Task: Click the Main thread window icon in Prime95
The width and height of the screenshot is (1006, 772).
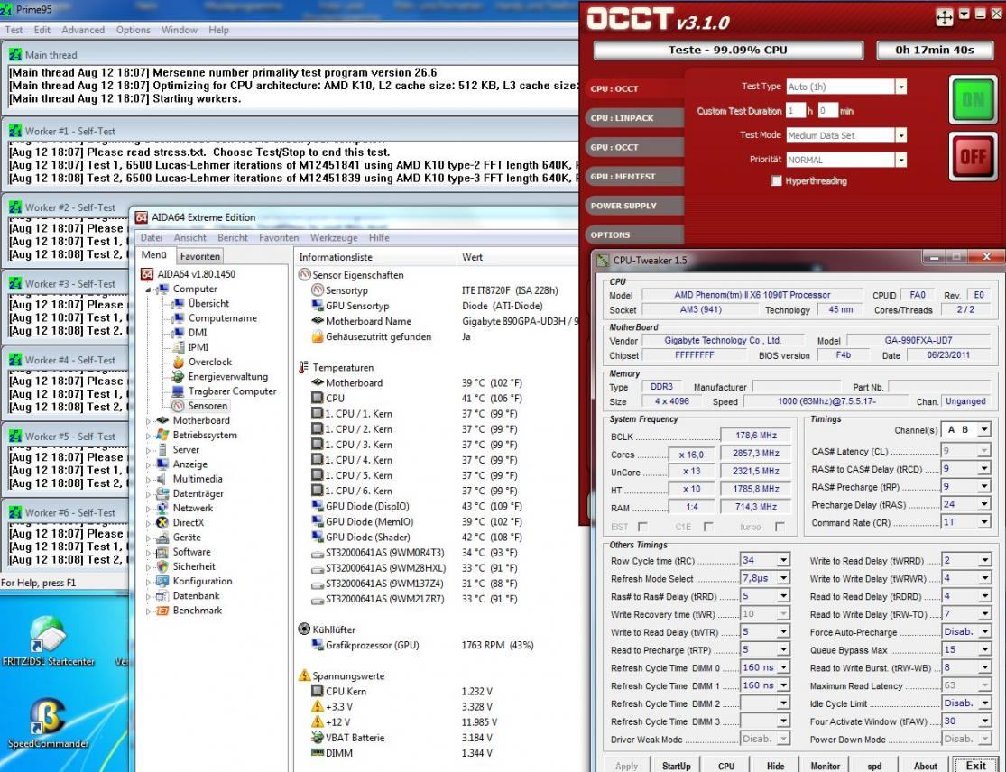Action: (x=15, y=54)
